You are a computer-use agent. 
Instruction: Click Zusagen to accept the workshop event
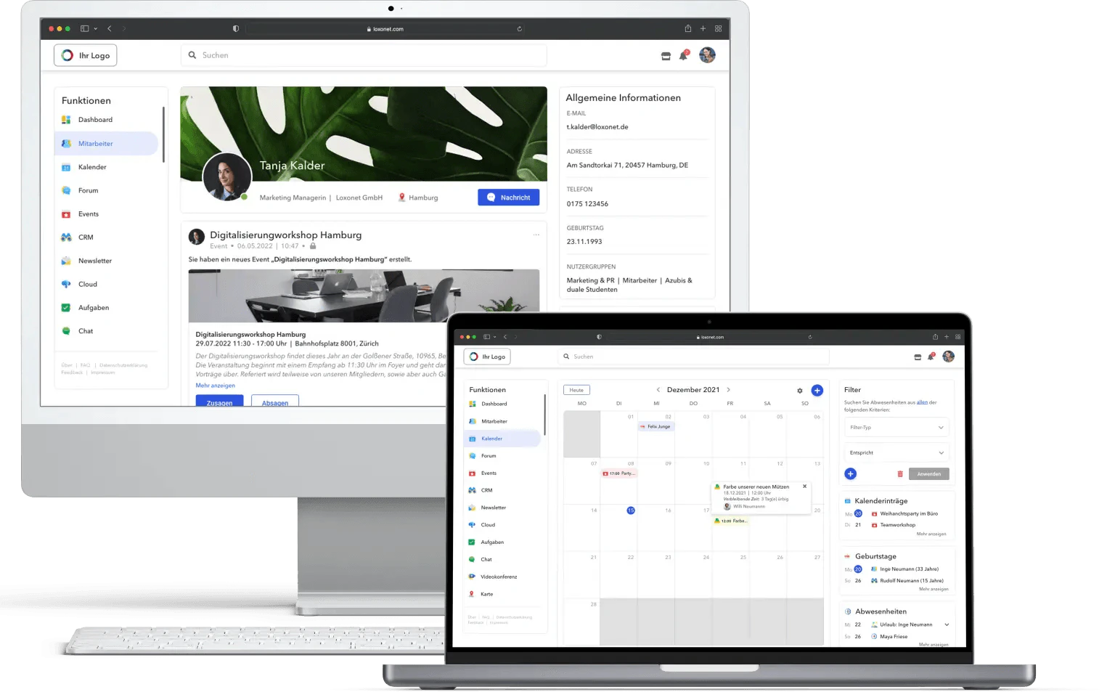219,401
